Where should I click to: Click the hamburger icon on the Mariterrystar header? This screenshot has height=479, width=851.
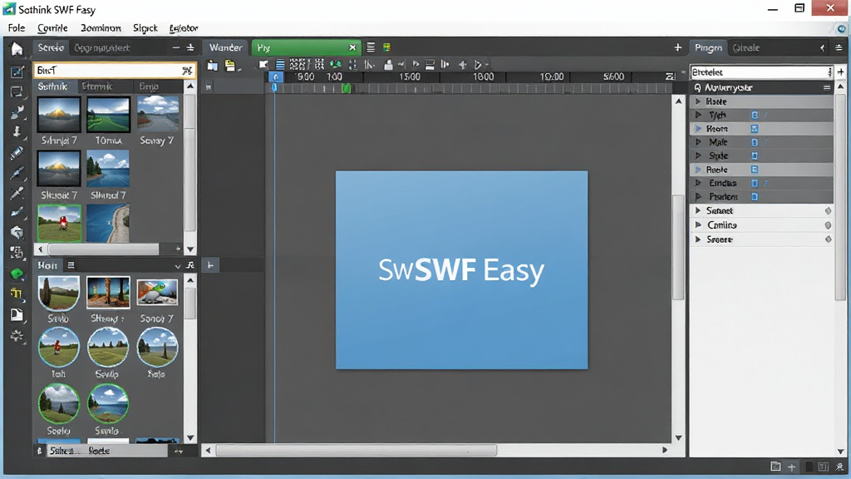tap(827, 87)
